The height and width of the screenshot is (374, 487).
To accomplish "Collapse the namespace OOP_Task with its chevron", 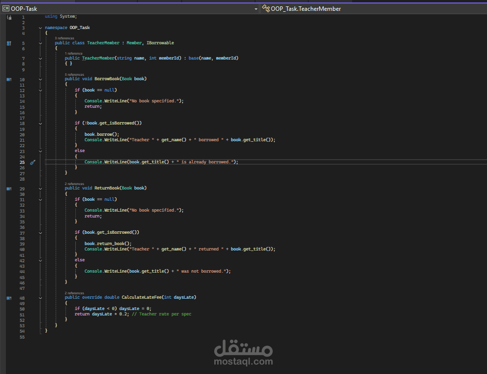I will [x=40, y=28].
